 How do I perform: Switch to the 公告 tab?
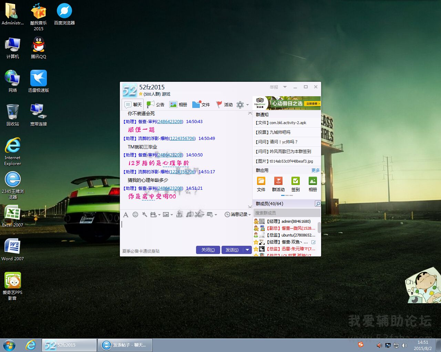156,104
